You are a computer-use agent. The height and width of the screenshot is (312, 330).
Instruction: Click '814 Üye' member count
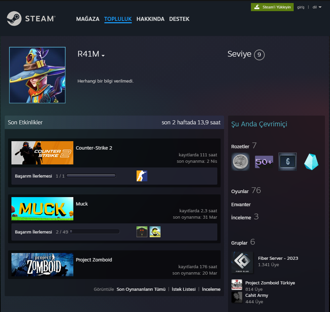(x=254, y=289)
